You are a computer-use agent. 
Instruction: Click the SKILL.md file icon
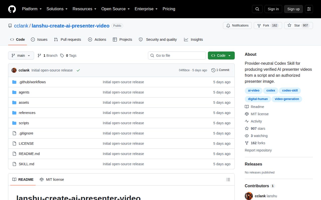pyautogui.click(x=14, y=164)
